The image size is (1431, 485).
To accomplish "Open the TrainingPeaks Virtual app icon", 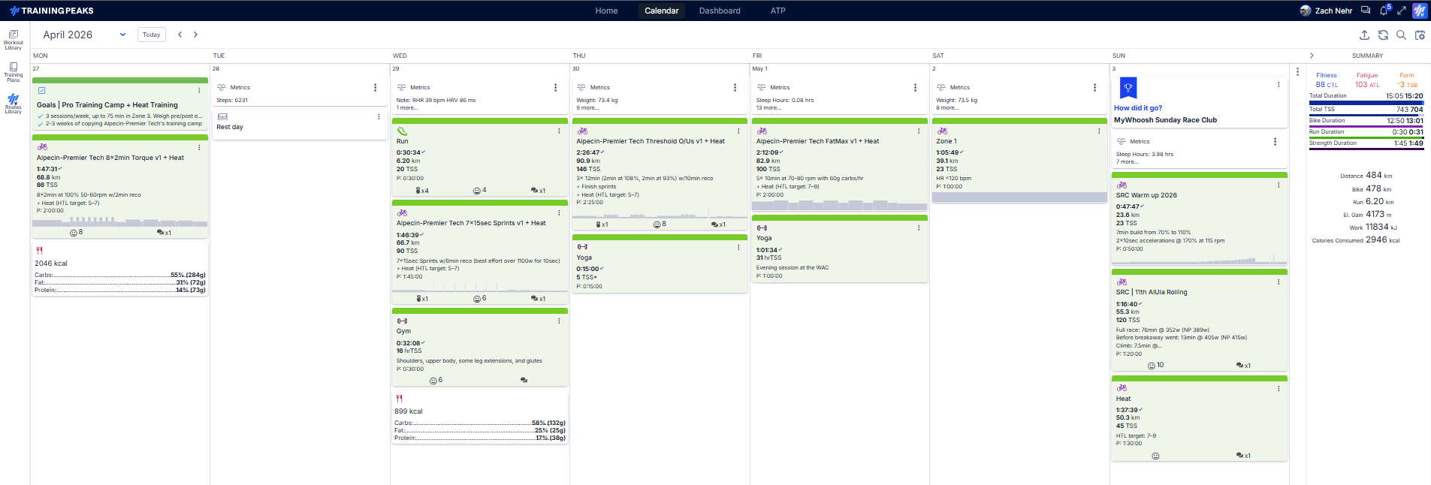I will (1419, 11).
